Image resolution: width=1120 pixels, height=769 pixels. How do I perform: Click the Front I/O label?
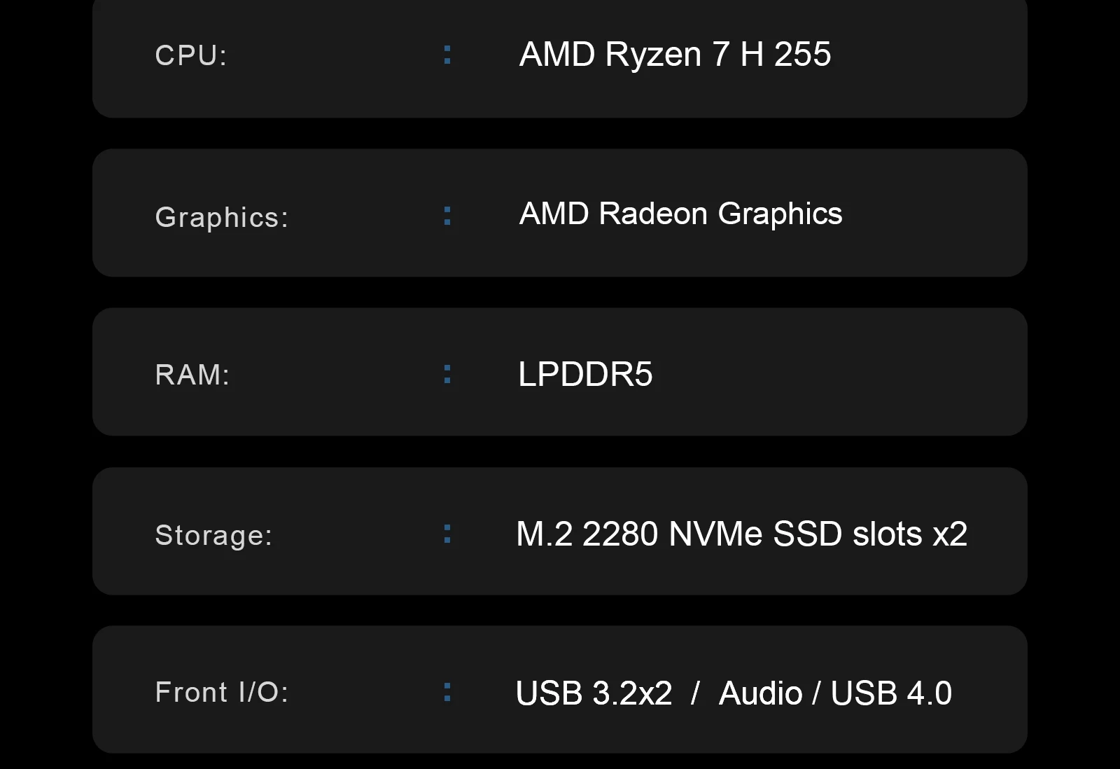pyautogui.click(x=222, y=692)
